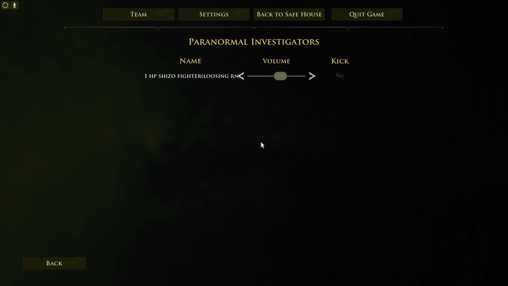Open the Settings tab

(x=214, y=14)
